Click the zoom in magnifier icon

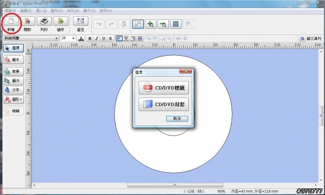click(151, 24)
